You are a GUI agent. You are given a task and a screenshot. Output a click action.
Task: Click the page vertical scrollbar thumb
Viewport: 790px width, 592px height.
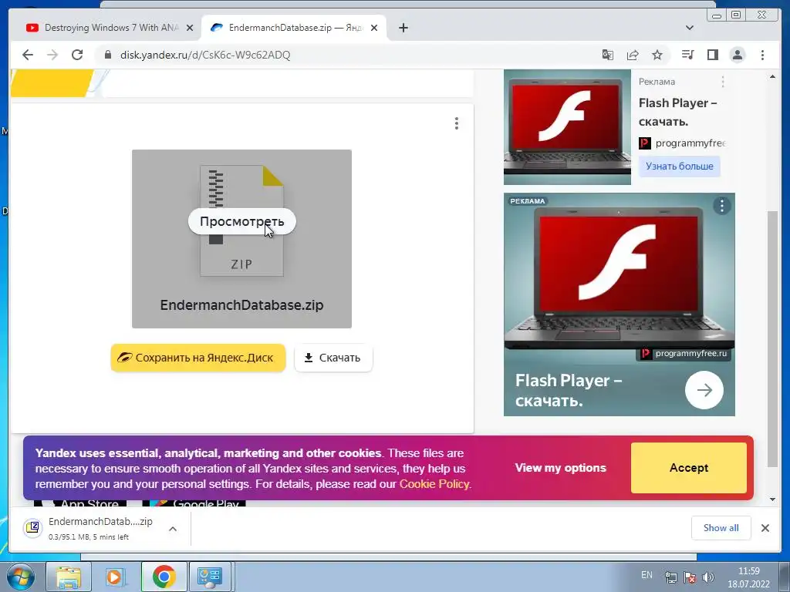[772, 339]
